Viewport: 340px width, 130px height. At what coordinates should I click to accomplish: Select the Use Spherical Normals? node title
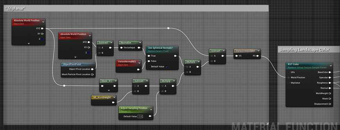pos(160,48)
